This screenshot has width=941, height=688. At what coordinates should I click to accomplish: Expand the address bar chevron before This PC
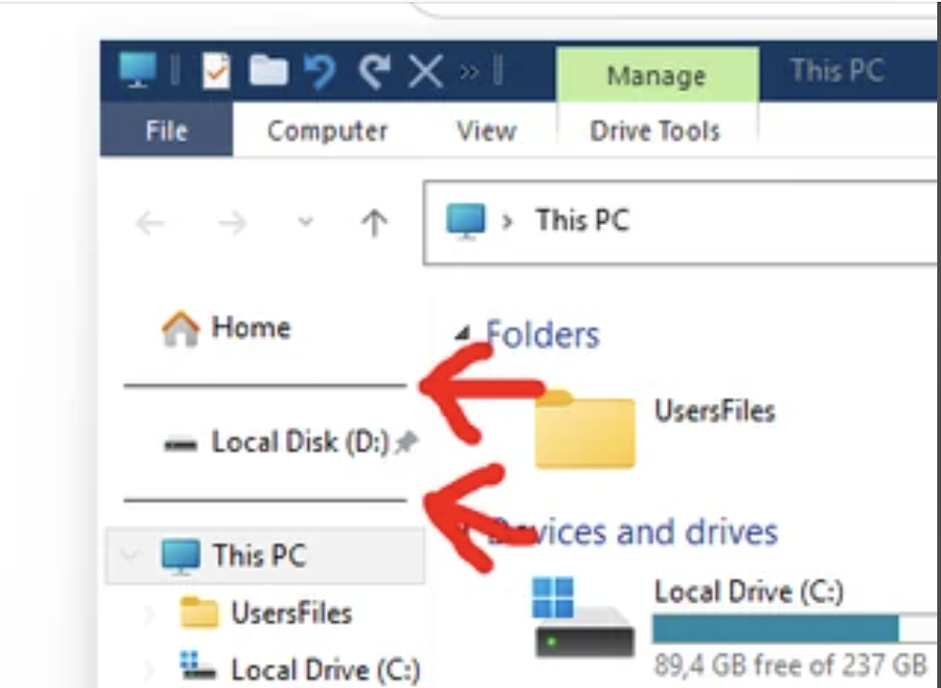pos(507,222)
